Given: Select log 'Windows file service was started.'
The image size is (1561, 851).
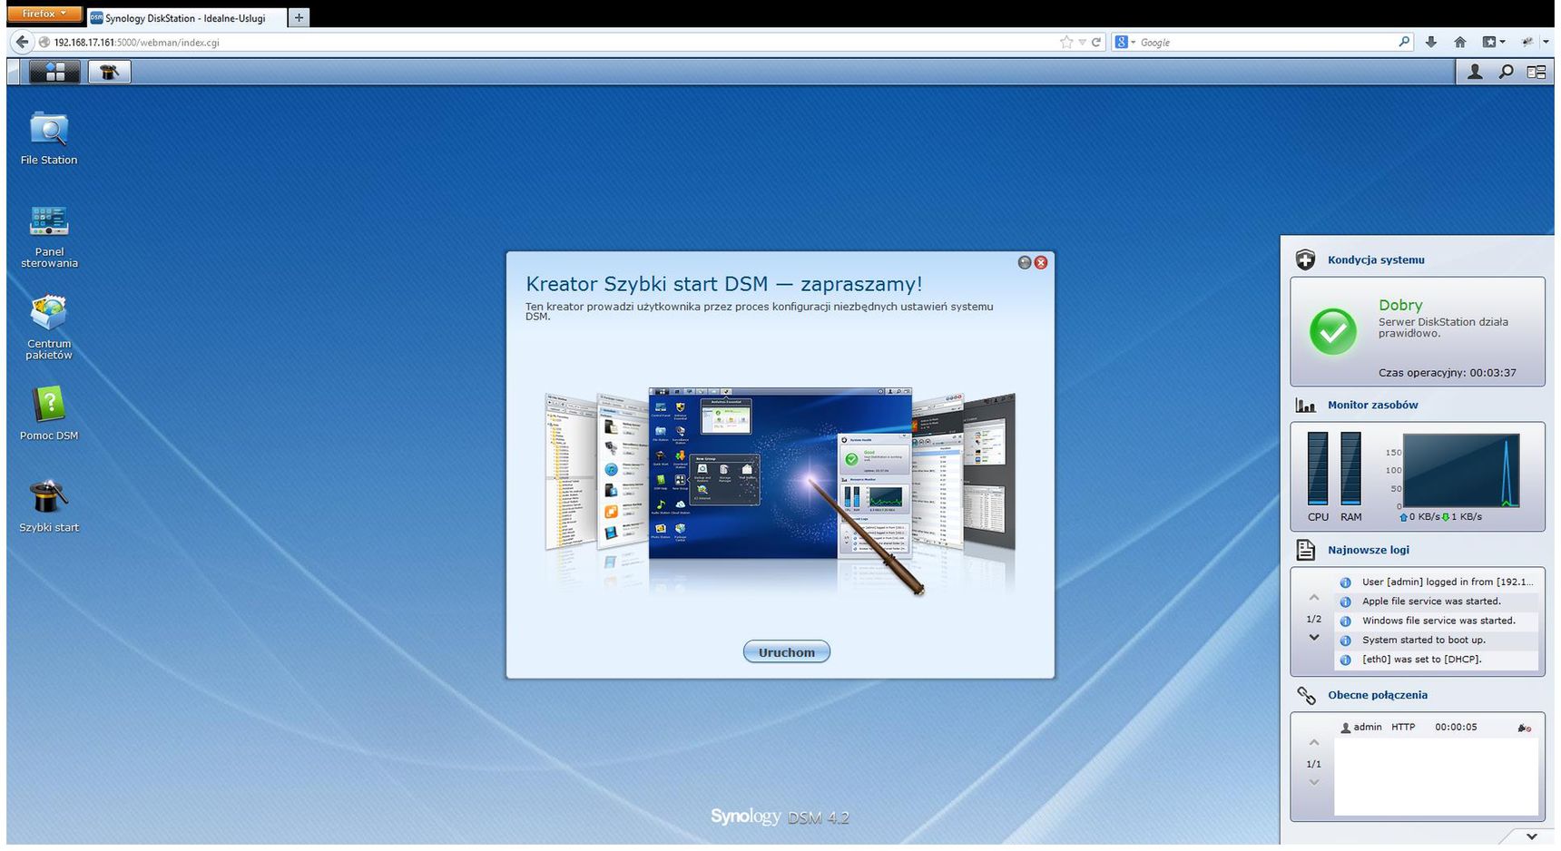Looking at the screenshot, I should point(1438,621).
